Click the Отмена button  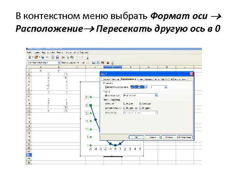[x=152, y=137]
